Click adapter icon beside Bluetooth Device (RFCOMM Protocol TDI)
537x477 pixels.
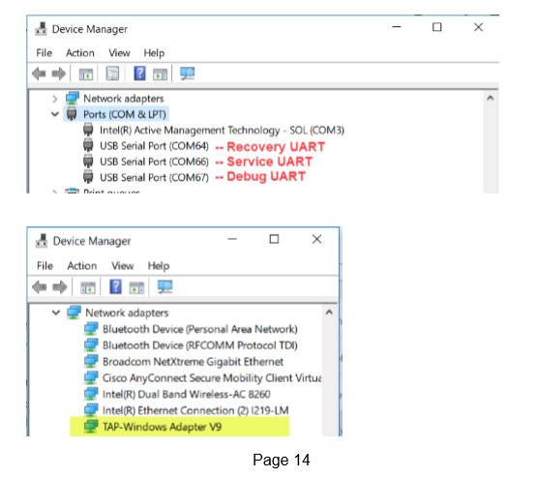click(x=91, y=344)
